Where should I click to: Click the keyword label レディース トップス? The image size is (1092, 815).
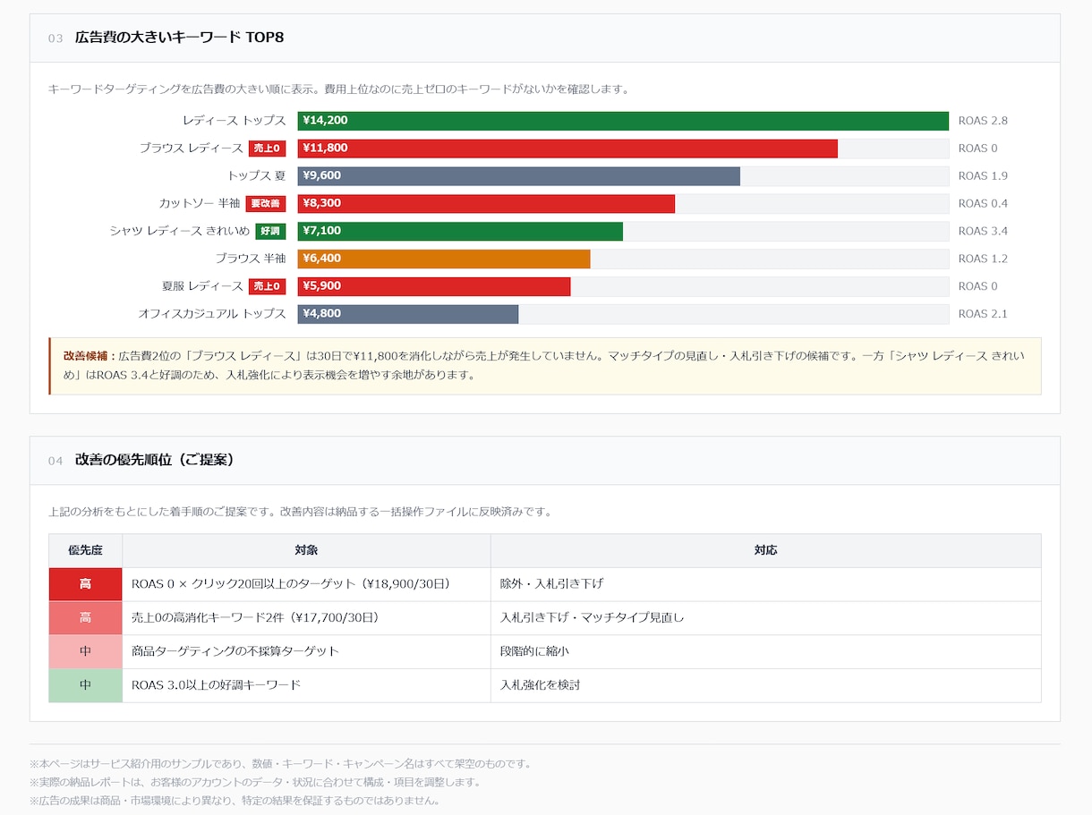tap(234, 121)
